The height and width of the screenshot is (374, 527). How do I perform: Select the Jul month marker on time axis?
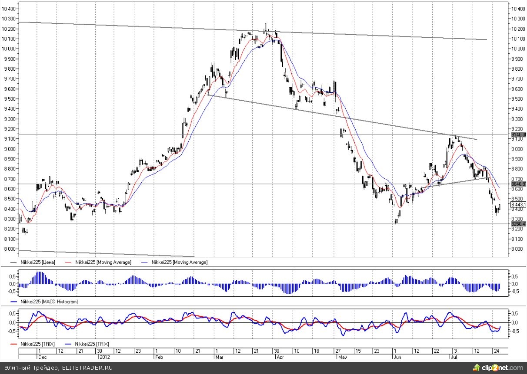coord(454,356)
